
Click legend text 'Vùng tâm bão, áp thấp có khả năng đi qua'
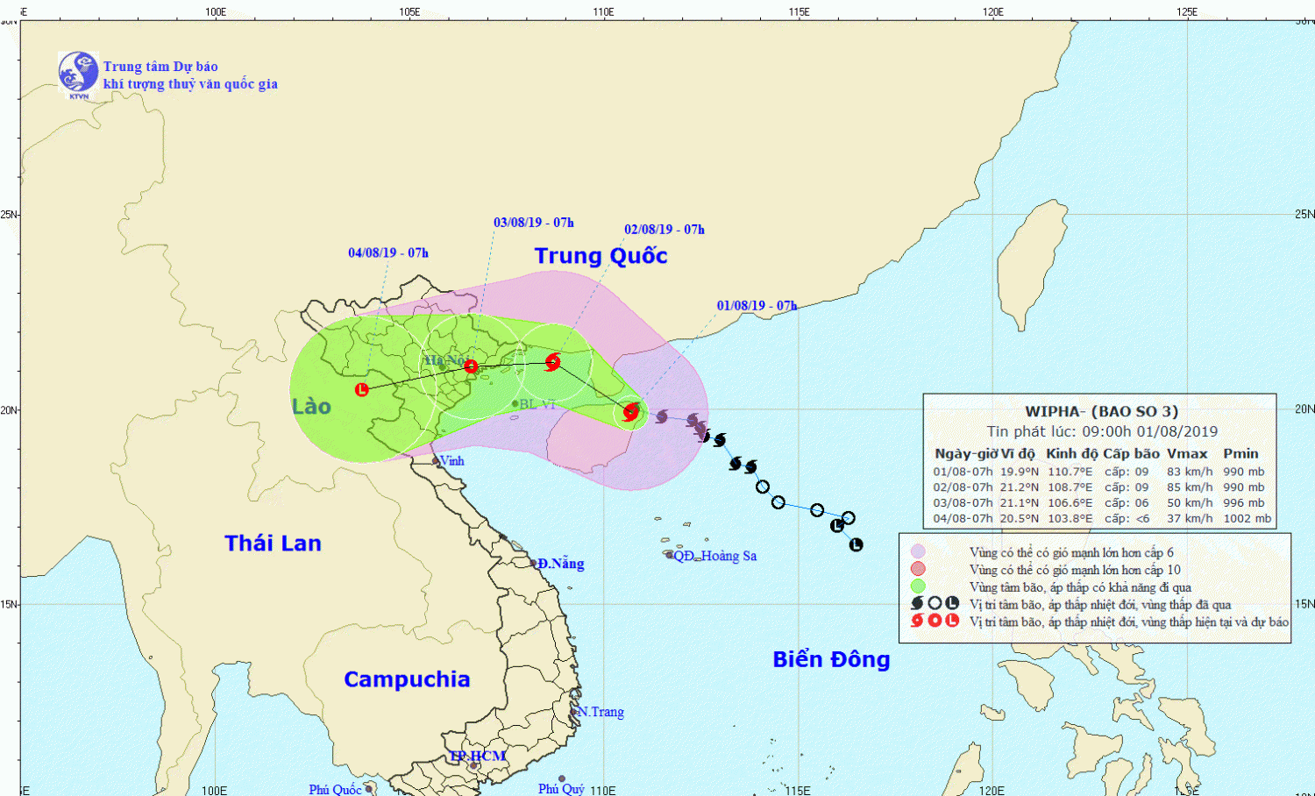click(1080, 587)
